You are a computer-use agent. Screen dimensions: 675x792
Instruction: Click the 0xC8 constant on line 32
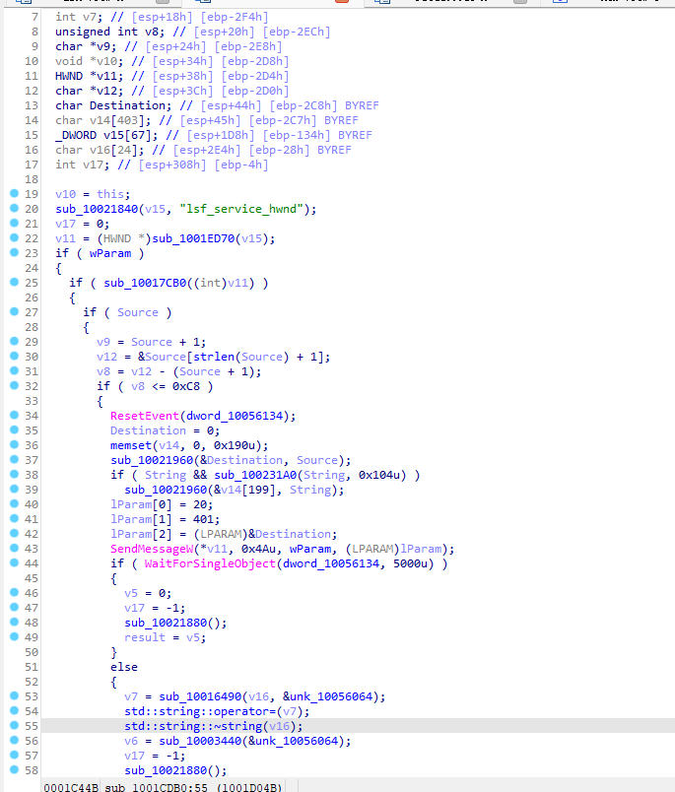pyautogui.click(x=186, y=386)
